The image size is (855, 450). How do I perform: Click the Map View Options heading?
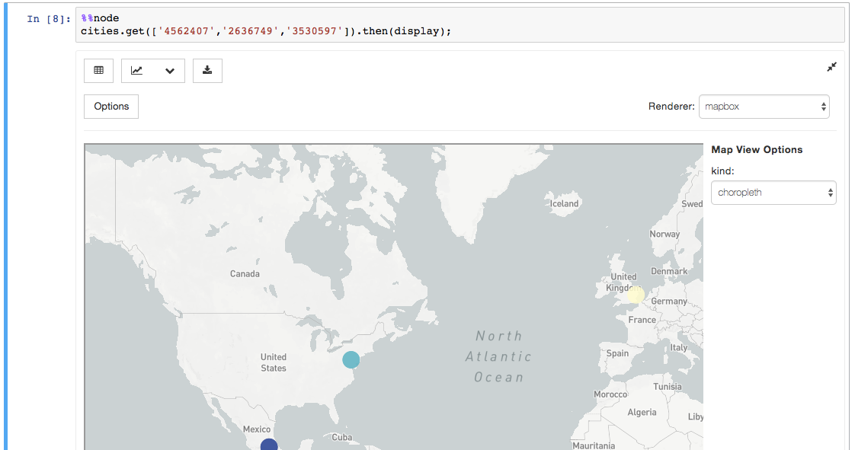[x=757, y=149]
